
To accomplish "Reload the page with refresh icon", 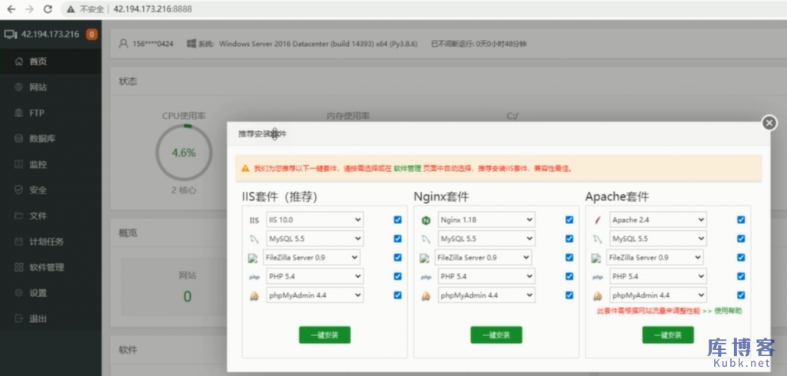I will [48, 9].
